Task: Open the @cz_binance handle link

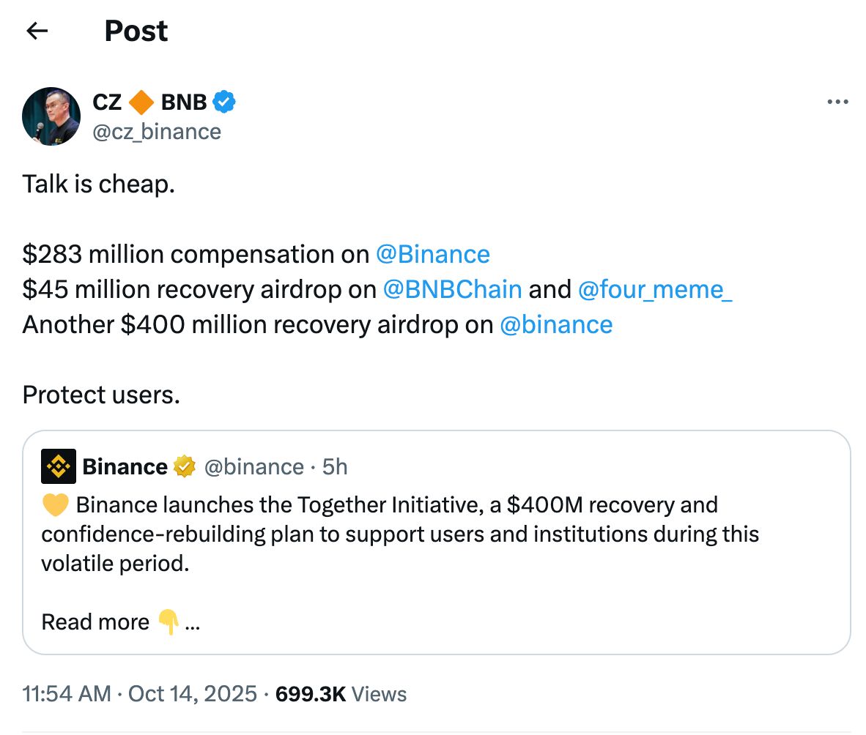Action: coord(157,132)
